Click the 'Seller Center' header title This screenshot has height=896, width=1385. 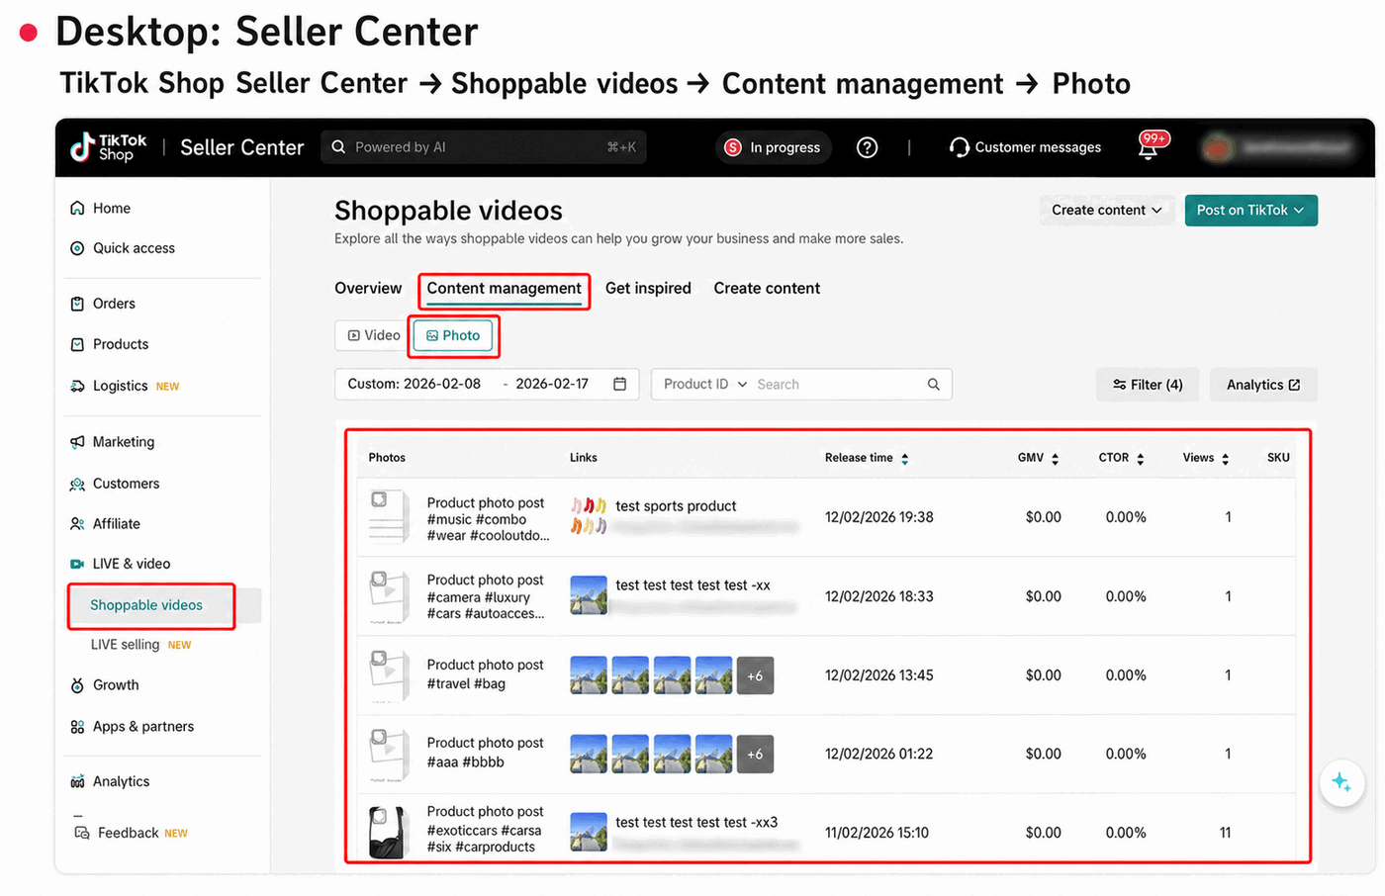242,147
